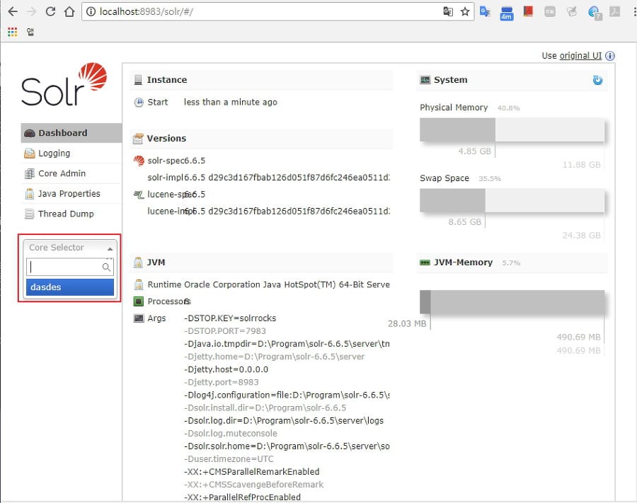This screenshot has width=637, height=503.
Task: Click the core search input field
Action: (x=64, y=267)
